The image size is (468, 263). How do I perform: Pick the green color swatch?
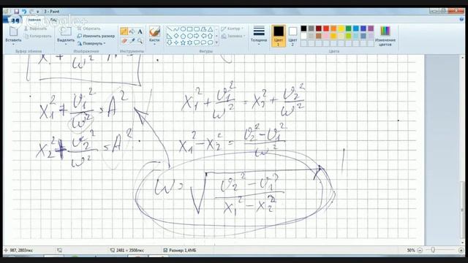click(348, 28)
